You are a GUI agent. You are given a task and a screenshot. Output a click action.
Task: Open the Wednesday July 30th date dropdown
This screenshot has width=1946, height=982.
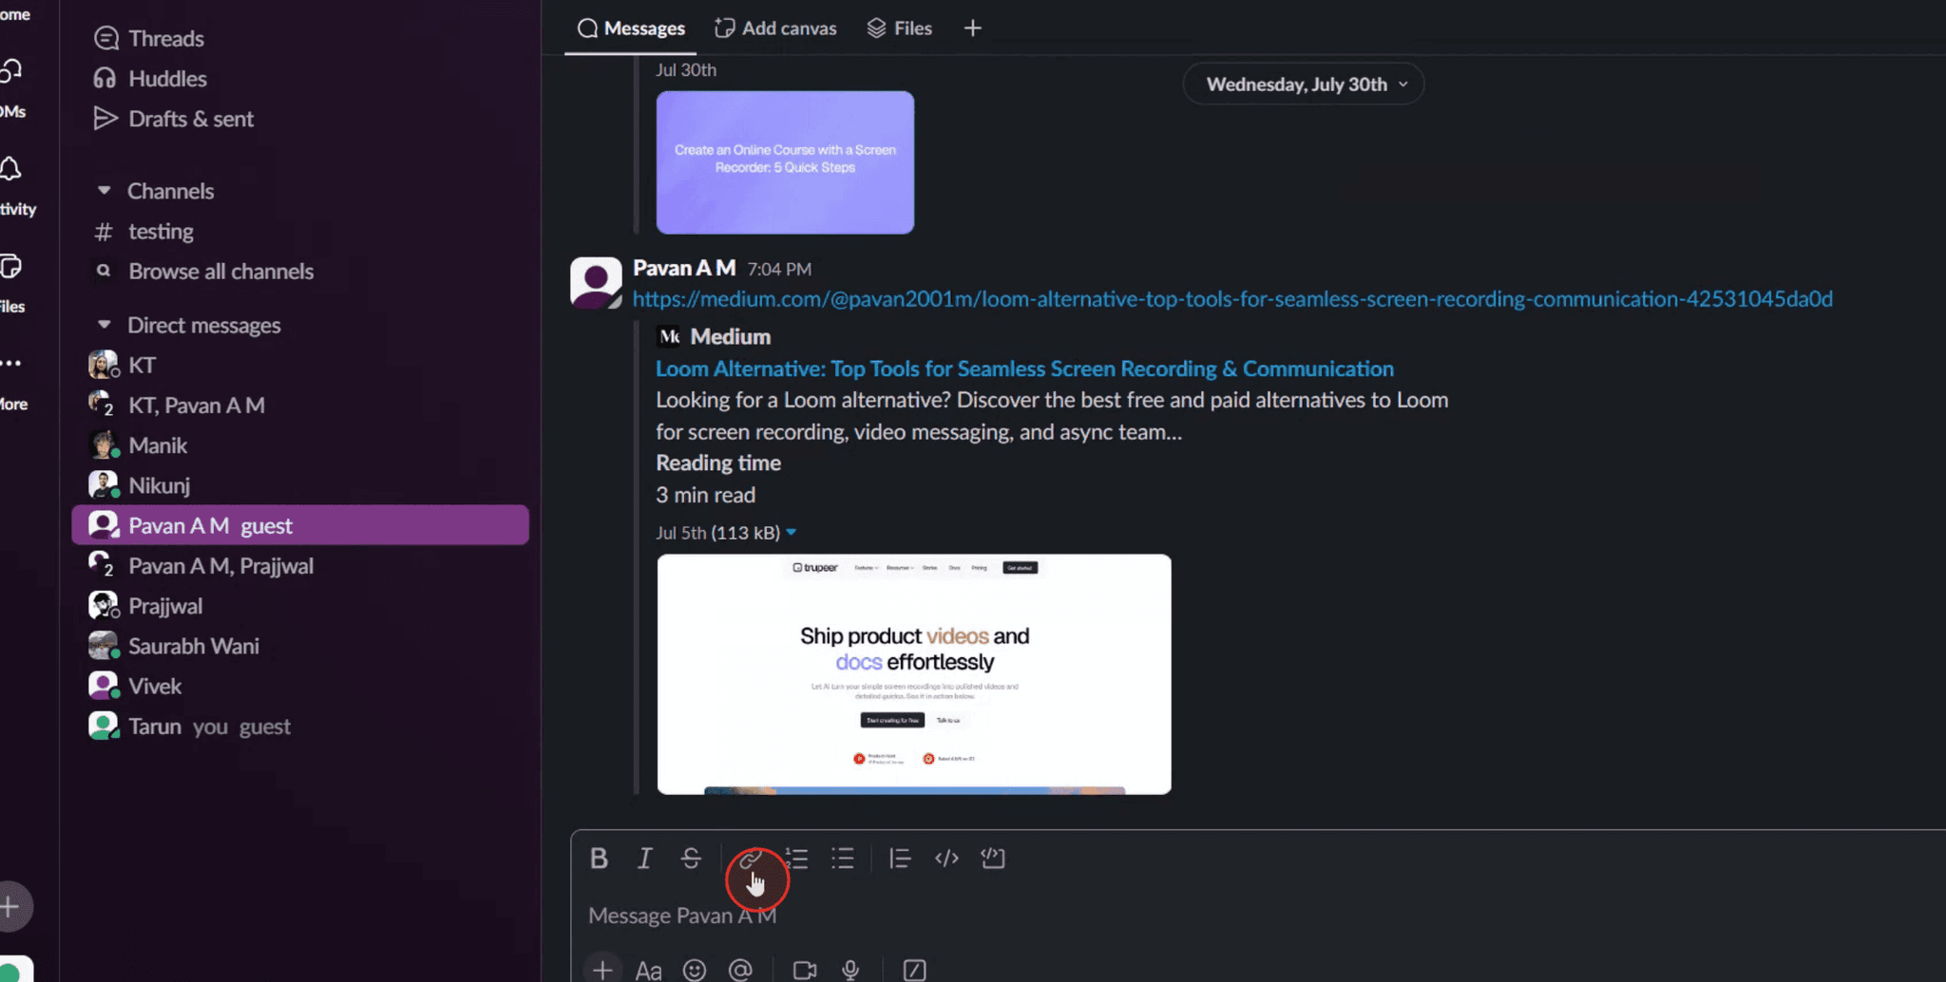1303,84
